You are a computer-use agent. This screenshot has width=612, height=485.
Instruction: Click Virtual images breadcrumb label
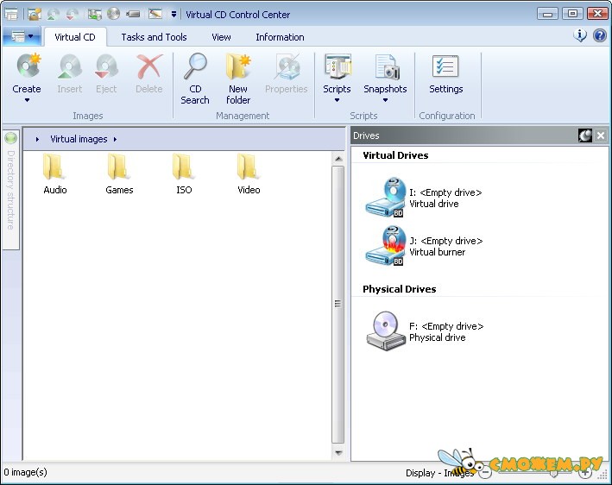tap(79, 139)
